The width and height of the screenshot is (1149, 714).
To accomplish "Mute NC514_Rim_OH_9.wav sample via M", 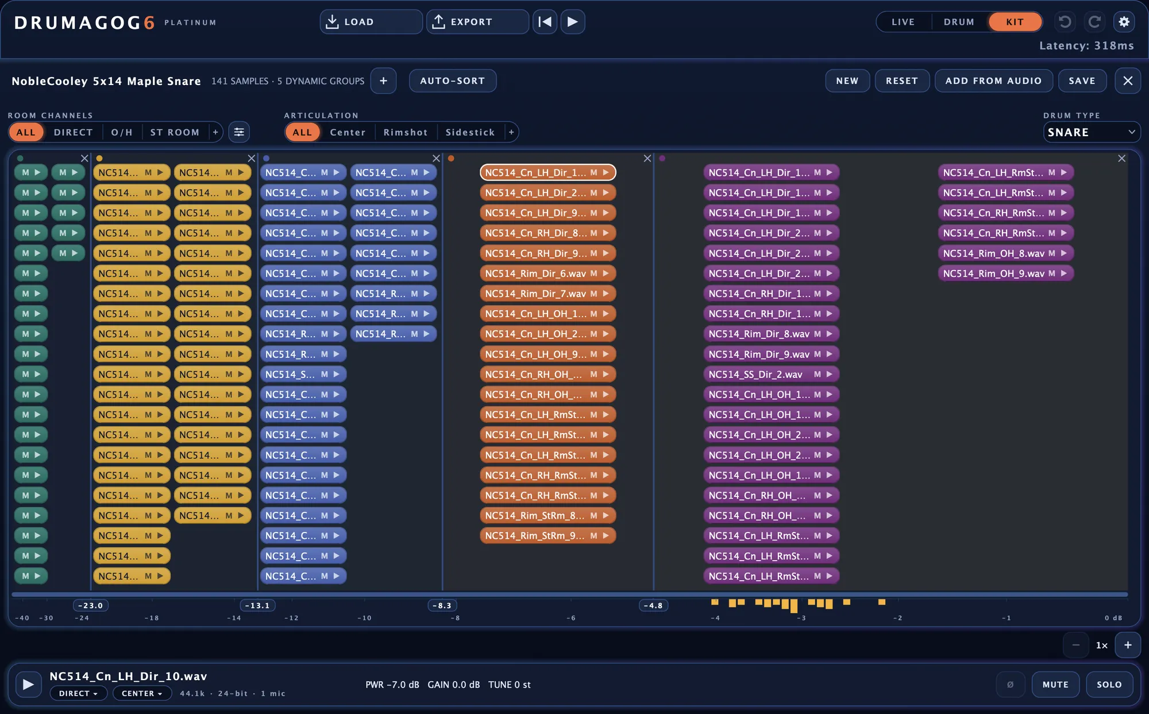I will 1051,273.
